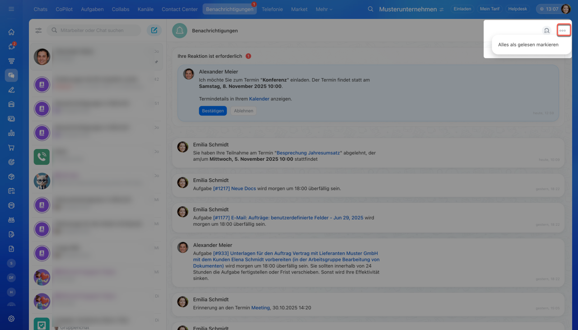Switch to the Chats tab

coord(41,9)
